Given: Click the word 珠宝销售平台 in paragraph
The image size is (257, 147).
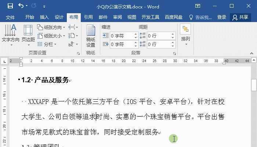Looking at the screenshot, I should (170, 117).
